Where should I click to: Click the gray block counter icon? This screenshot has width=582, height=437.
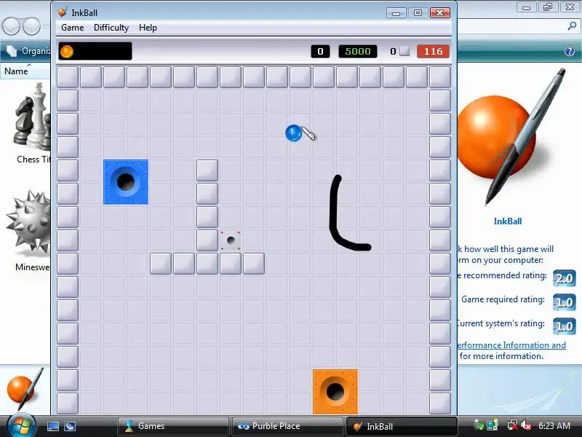(x=404, y=51)
